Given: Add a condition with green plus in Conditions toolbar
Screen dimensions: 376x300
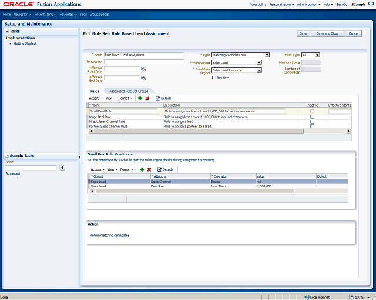Looking at the screenshot, I should pos(142,169).
